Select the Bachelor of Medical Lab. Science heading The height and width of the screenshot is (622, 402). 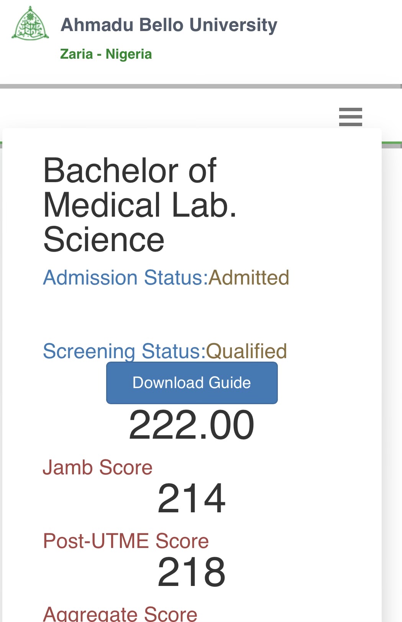(140, 205)
